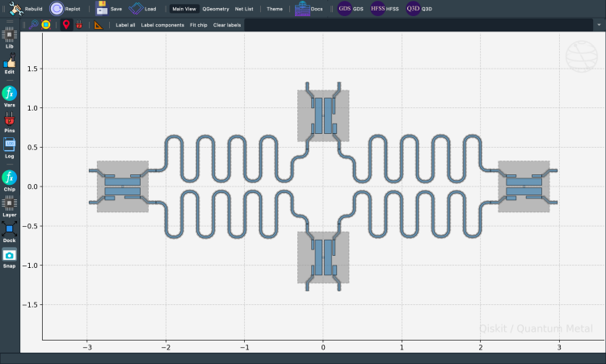The image size is (606, 364).
Task: Select the right qubit component
Action: tap(524, 186)
